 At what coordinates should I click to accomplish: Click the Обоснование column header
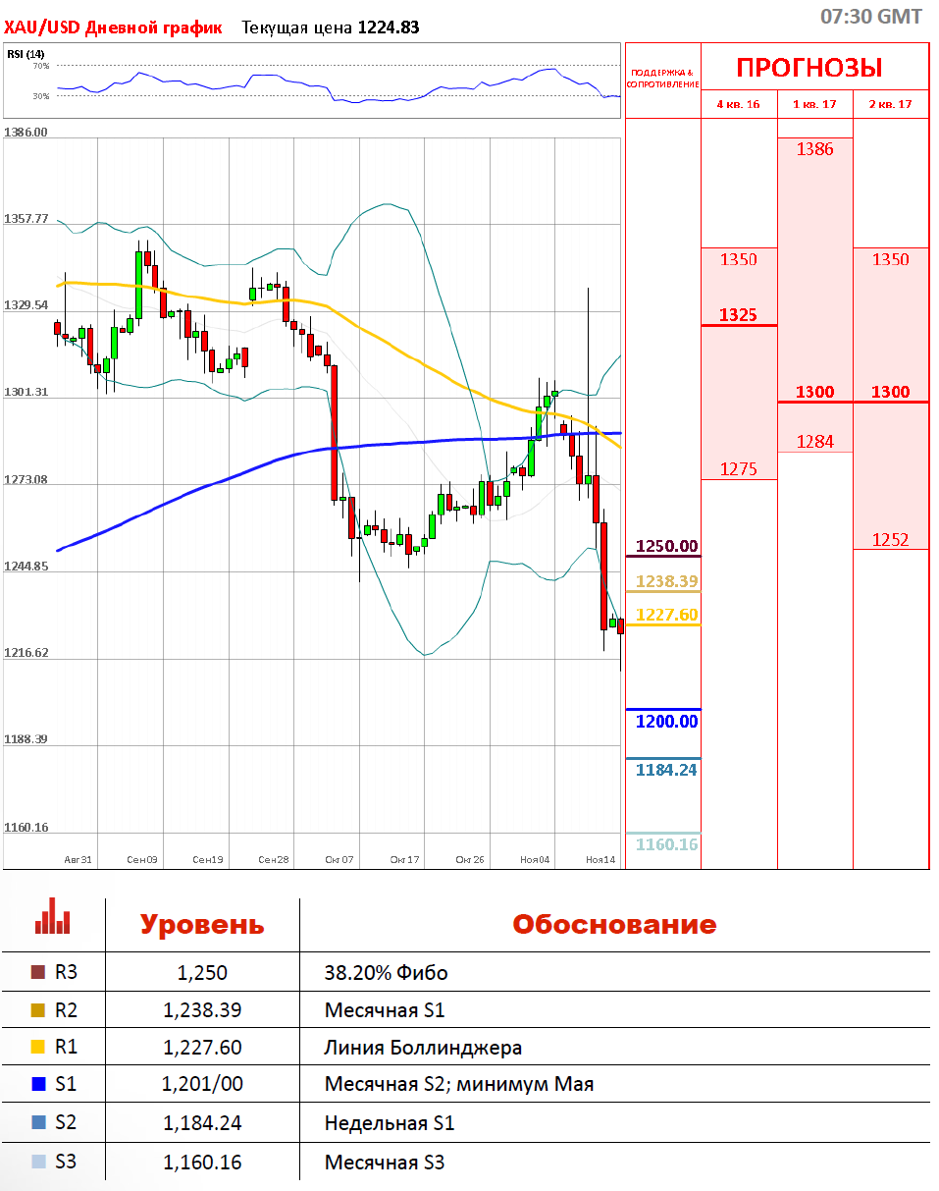click(614, 925)
